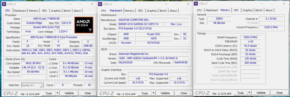Click the Package value Socket AM5 (LGA1718)
The height and width of the screenshot is (97, 290).
[46, 27]
